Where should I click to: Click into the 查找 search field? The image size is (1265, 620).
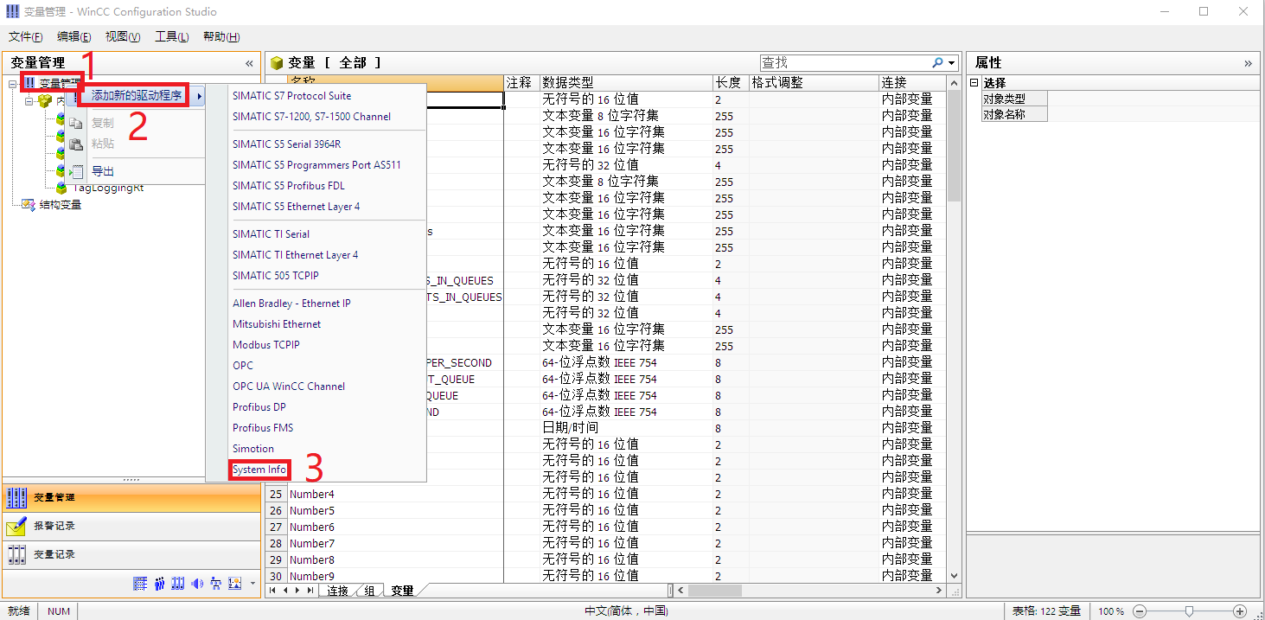click(845, 63)
